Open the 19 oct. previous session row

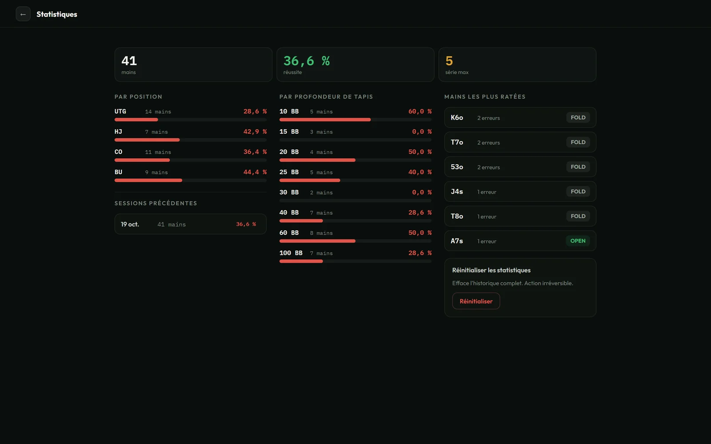click(191, 224)
